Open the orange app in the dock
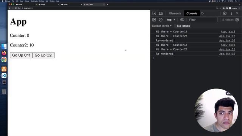Image resolution: width=242 pixels, height=136 pixels. pyautogui.click(x=4, y=69)
